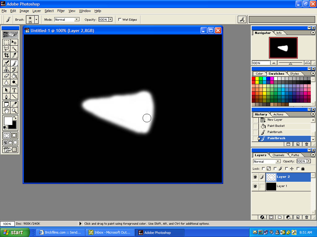The height and width of the screenshot is (237, 317).
Task: Pick the red swatch in Swatches
Action: 254,78
